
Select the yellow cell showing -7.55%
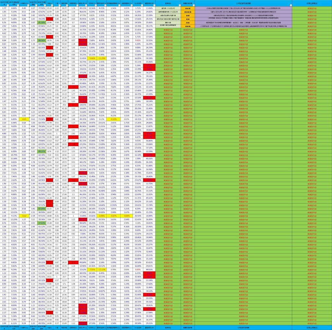point(92,270)
